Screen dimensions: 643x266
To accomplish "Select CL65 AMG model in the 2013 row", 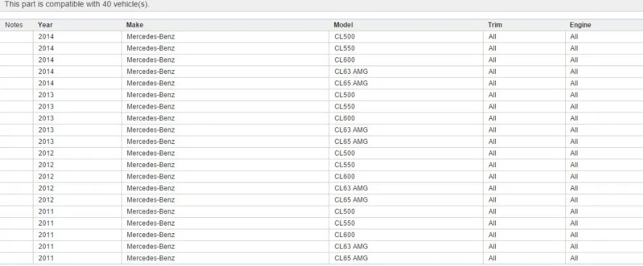I will (351, 142).
